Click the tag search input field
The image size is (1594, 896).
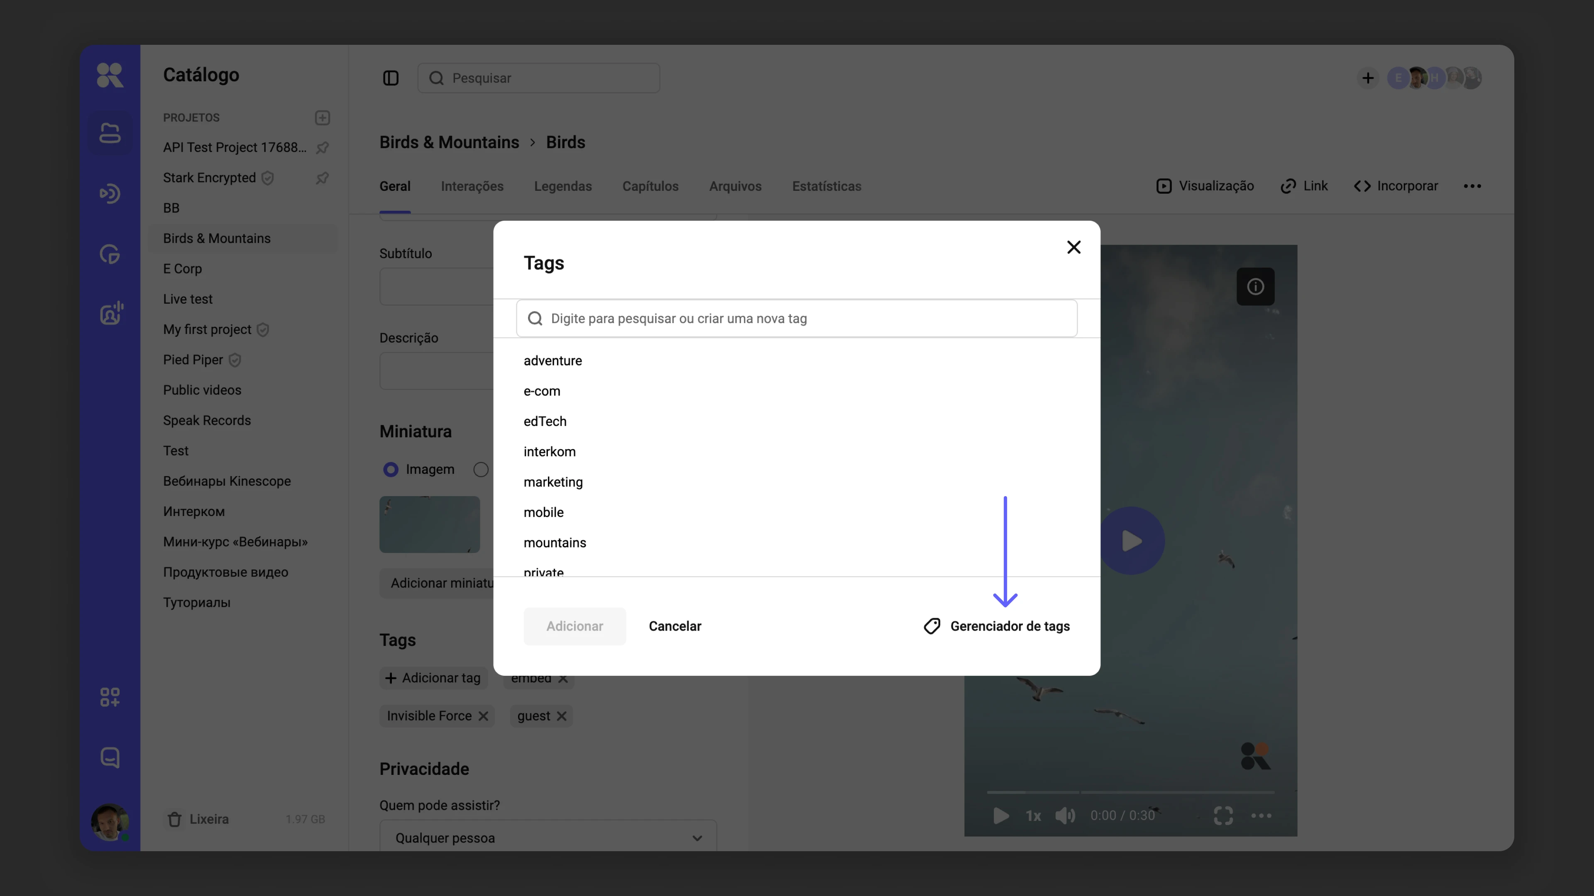(x=797, y=319)
